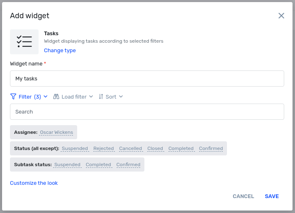This screenshot has height=213, width=295.
Task: Open Customize the look link
Action: click(x=34, y=183)
